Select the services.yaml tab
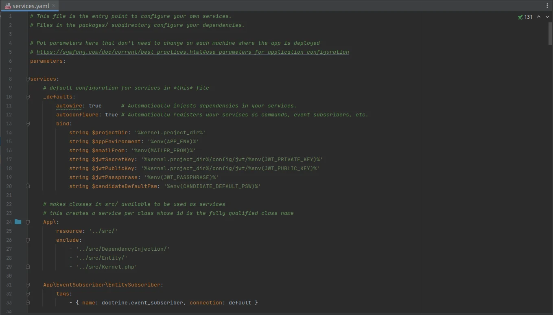The height and width of the screenshot is (315, 553). tap(31, 6)
